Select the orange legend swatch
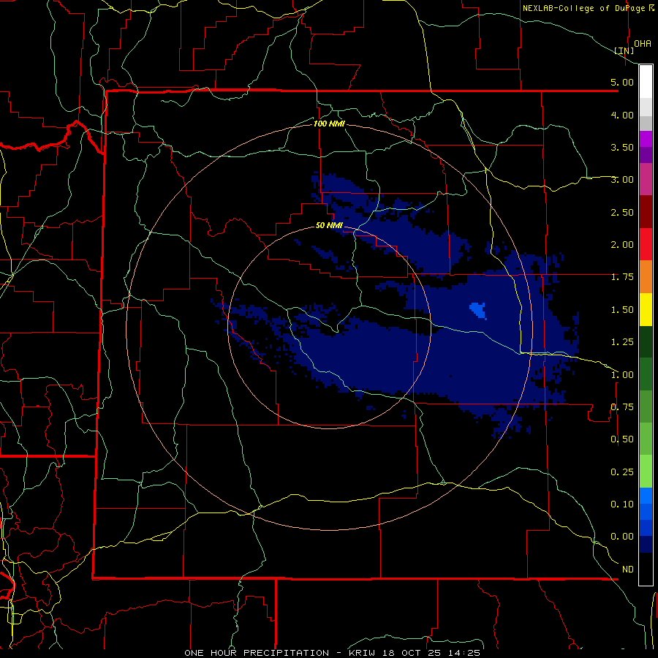658x658 pixels. (x=646, y=277)
